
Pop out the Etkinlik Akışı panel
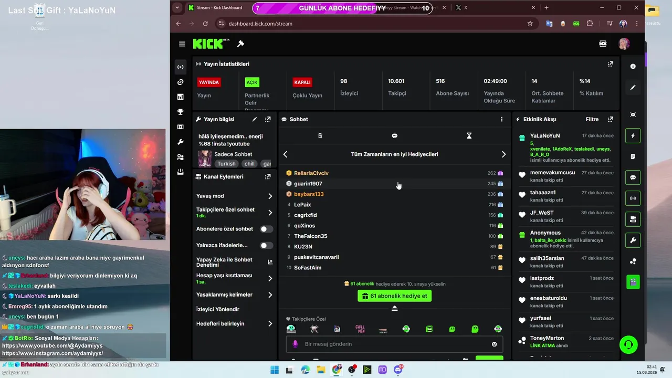point(610,119)
